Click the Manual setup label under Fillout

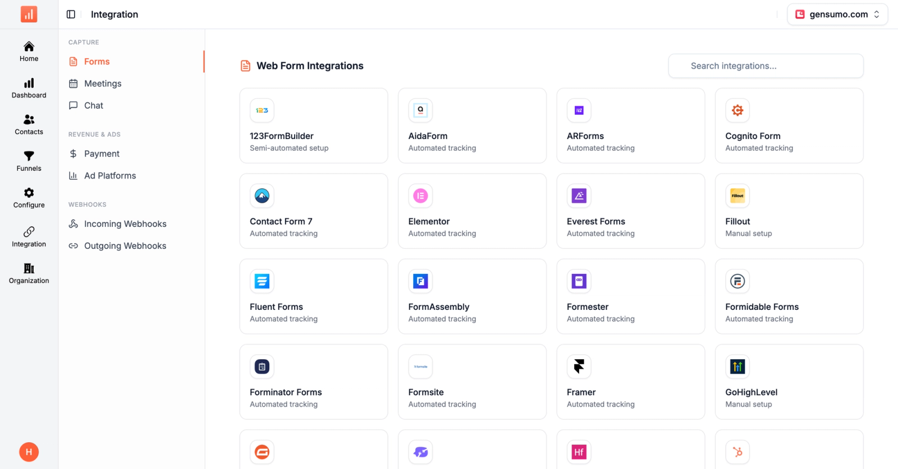(749, 234)
